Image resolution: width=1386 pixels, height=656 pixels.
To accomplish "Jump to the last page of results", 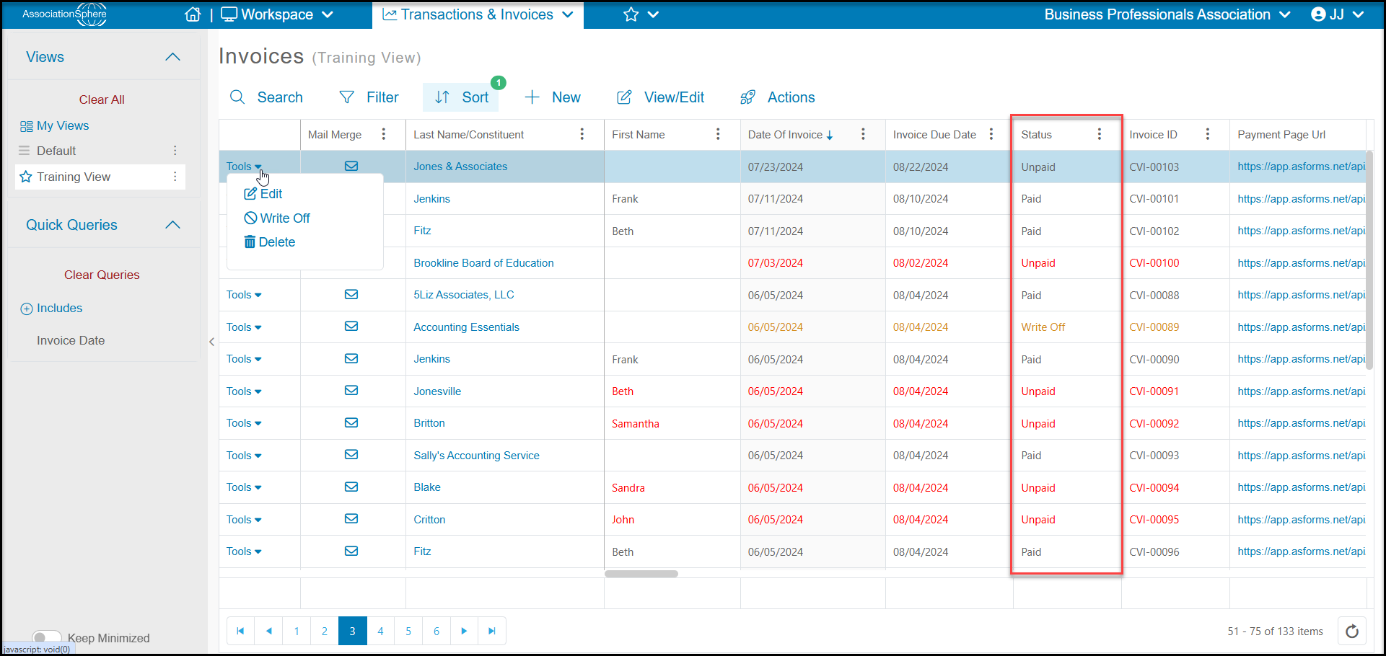I will 491,631.
